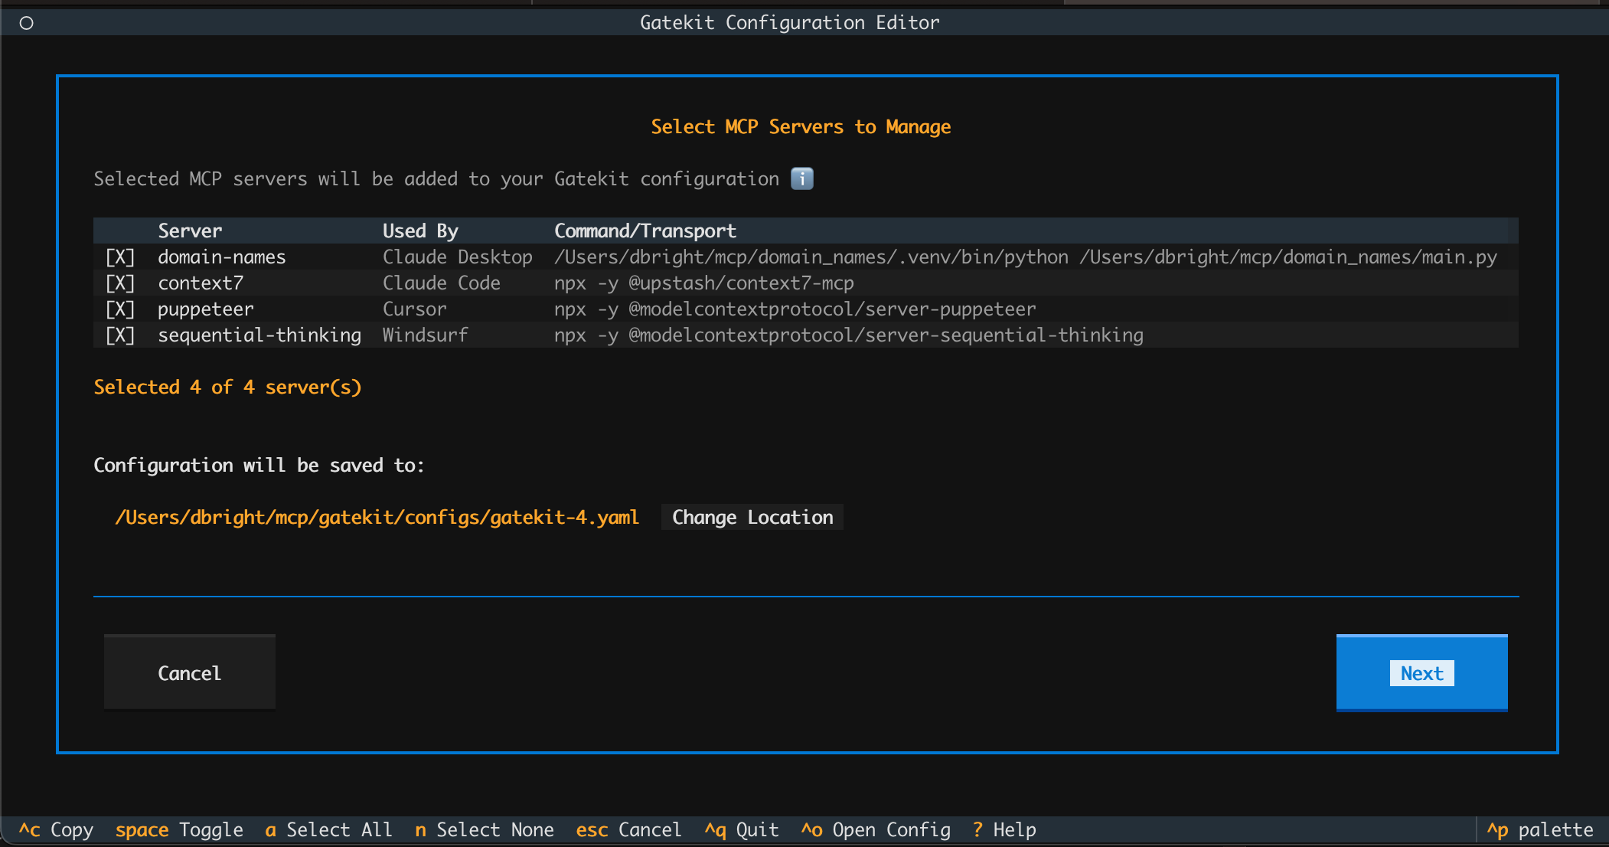The height and width of the screenshot is (847, 1609).
Task: Toggle the context7 server selection
Action: point(119,283)
